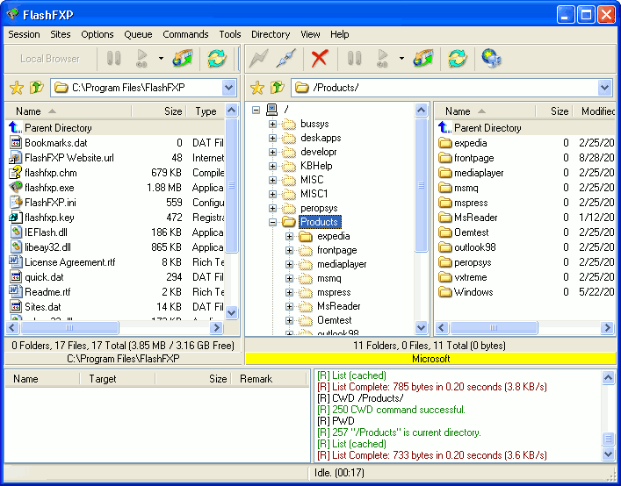
Task: Click the yellow Microsoft site bar
Action: coord(431,359)
